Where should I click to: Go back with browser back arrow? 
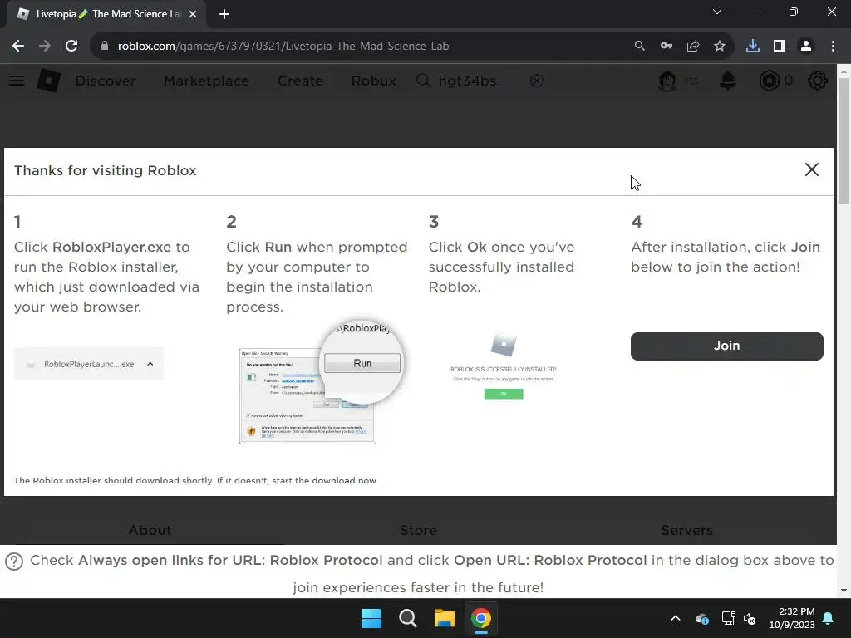(x=18, y=47)
